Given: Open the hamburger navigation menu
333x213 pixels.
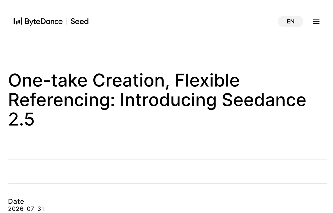Looking at the screenshot, I should [316, 22].
